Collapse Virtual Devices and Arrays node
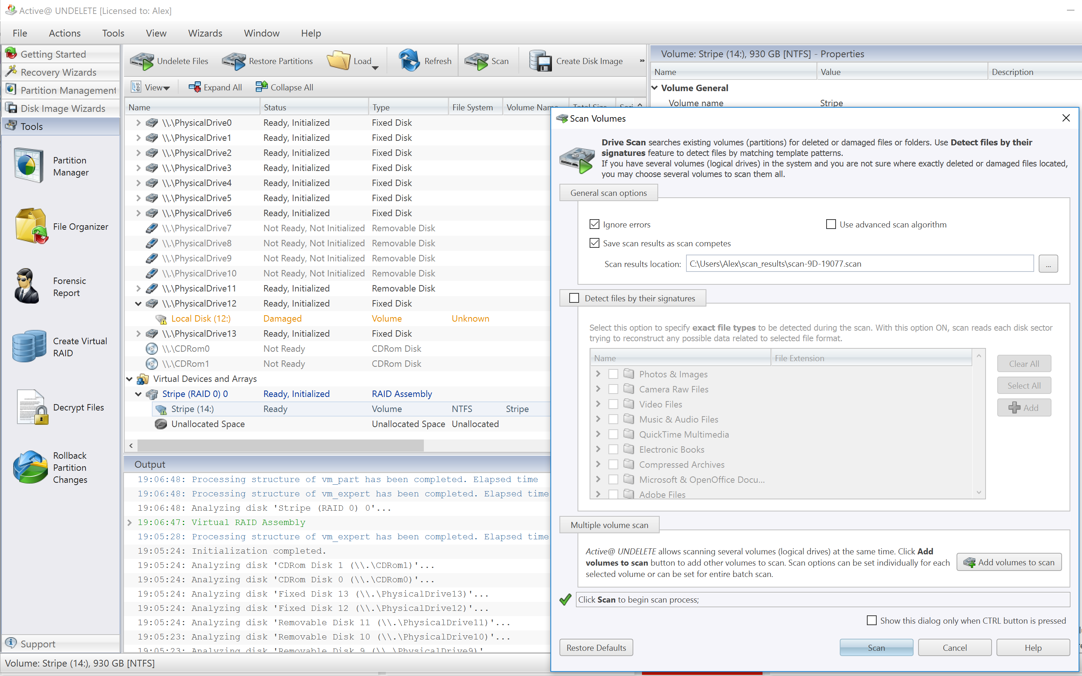This screenshot has height=676, width=1082. click(x=129, y=379)
